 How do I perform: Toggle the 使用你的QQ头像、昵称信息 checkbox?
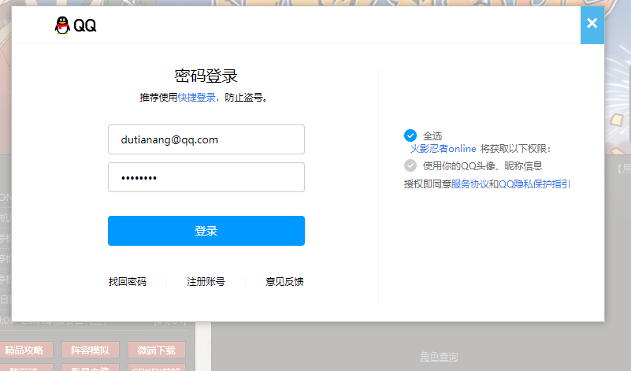click(410, 165)
